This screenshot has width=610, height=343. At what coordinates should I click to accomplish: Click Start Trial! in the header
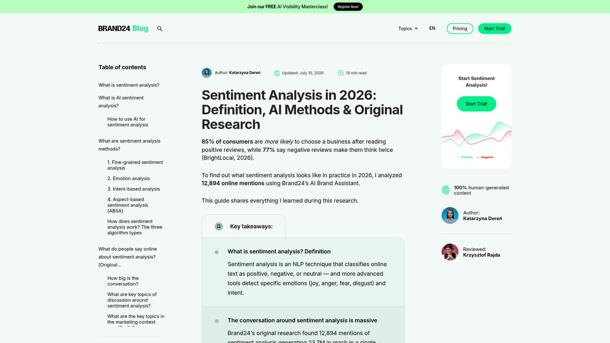pyautogui.click(x=495, y=29)
